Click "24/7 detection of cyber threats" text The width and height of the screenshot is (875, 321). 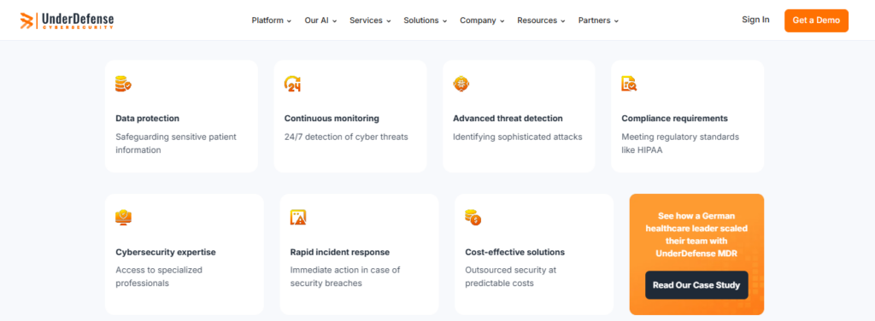(346, 137)
